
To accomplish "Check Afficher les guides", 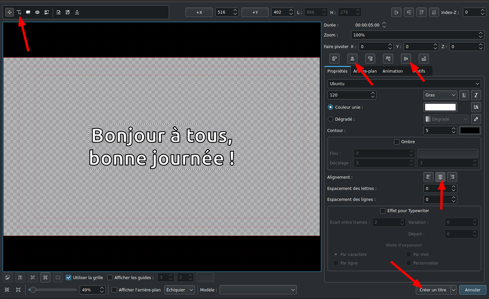I will point(110,277).
